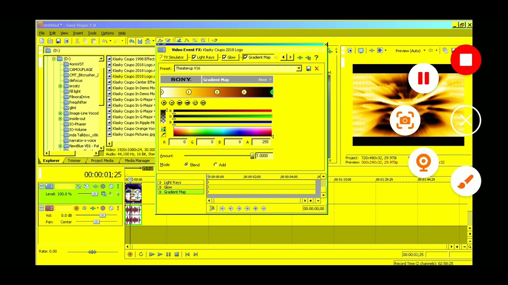
Task: Collapse the (D:) drive tree node
Action: pos(54,59)
